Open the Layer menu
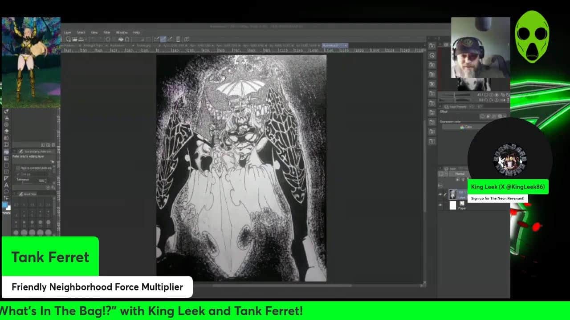This screenshot has height=320, width=570. [67, 32]
